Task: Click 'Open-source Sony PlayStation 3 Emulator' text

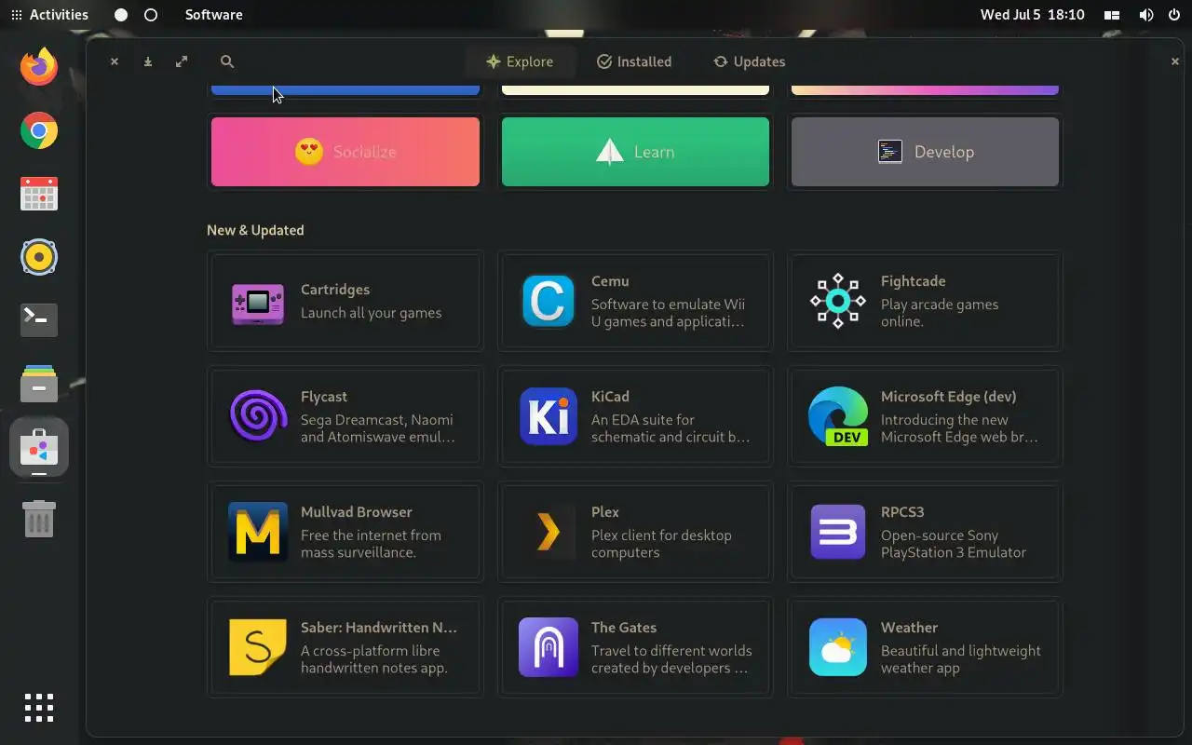Action: (x=954, y=544)
